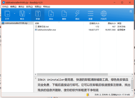Click the 应用程序 type cell
Image resolution: width=135 pixels, height=98 pixels.
(x=121, y=30)
